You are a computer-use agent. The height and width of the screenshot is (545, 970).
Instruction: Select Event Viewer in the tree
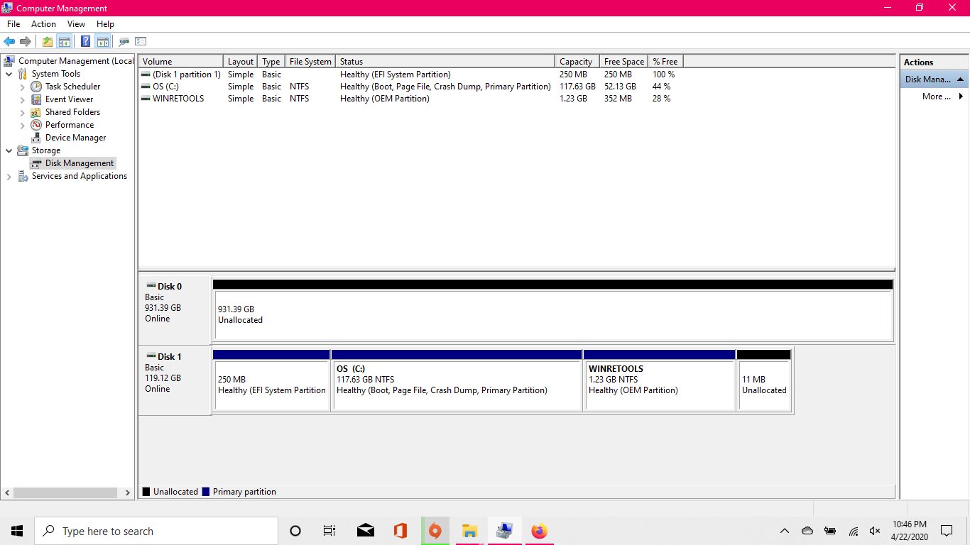69,99
